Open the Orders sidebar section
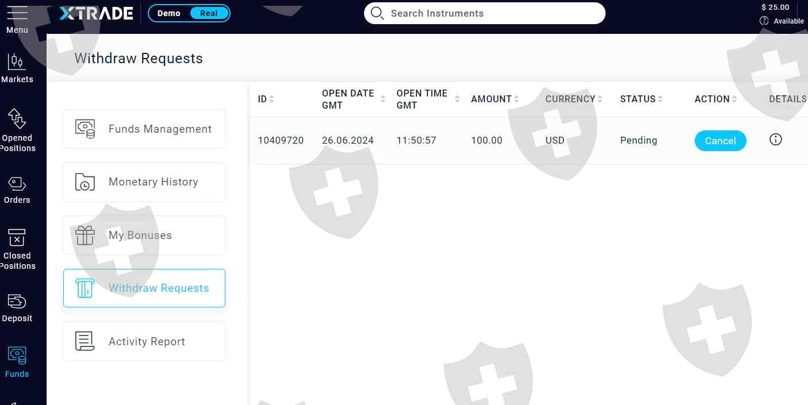The height and width of the screenshot is (405, 808). [x=17, y=190]
